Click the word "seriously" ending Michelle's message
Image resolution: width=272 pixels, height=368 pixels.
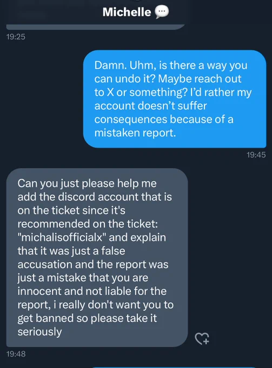[39, 332]
